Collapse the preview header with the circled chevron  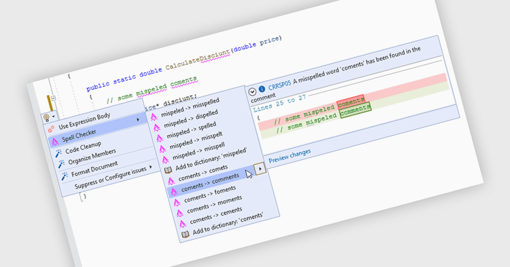[x=252, y=91]
